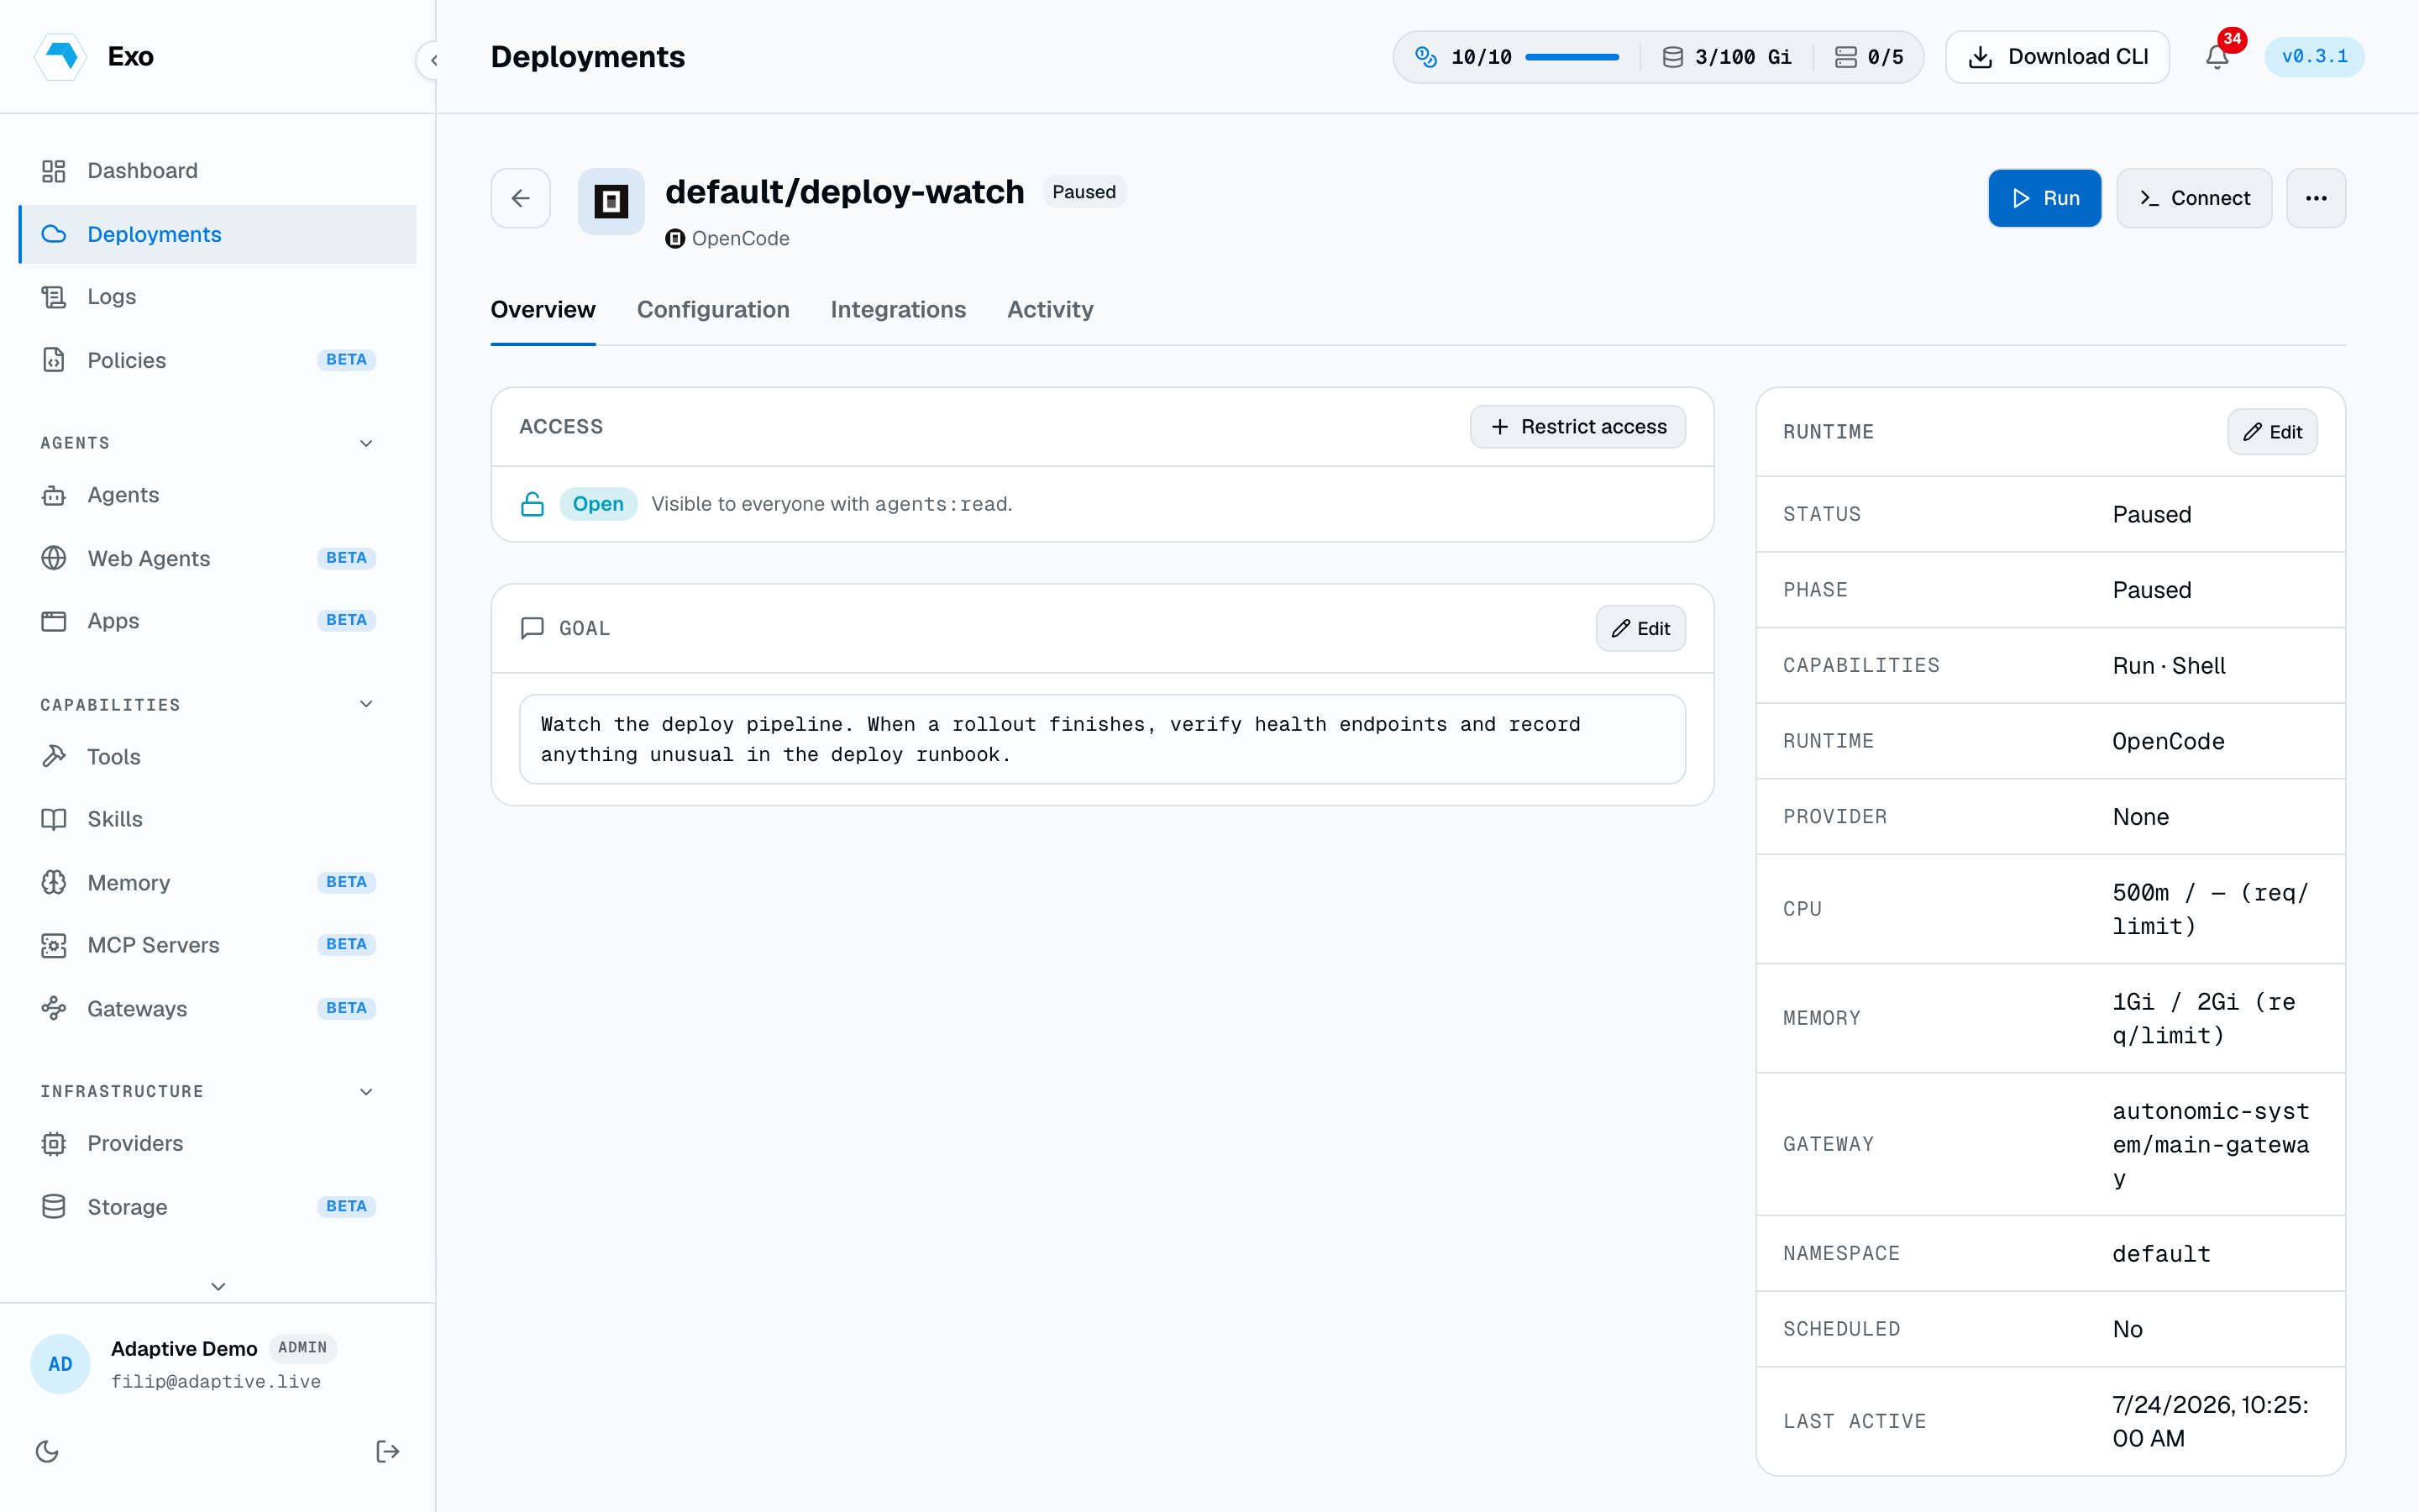Image resolution: width=2419 pixels, height=1512 pixels.
Task: Click the Policies BETA badge
Action: pyautogui.click(x=346, y=360)
